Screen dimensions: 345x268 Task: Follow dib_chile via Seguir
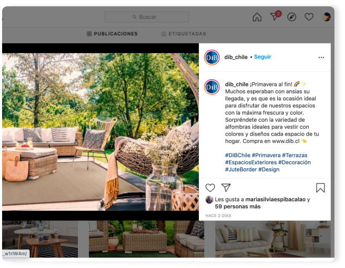(262, 57)
